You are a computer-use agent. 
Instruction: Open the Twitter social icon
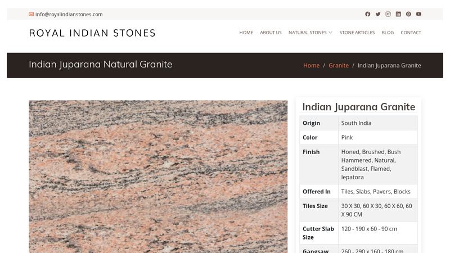(x=377, y=14)
